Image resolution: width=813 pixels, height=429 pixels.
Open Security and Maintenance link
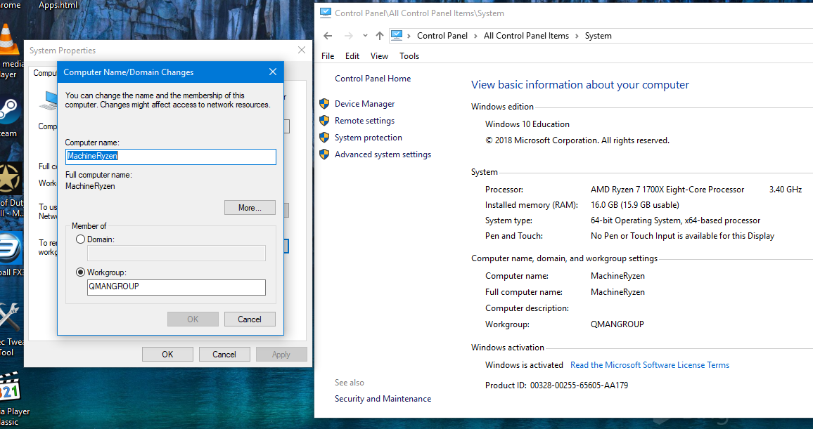click(x=383, y=399)
